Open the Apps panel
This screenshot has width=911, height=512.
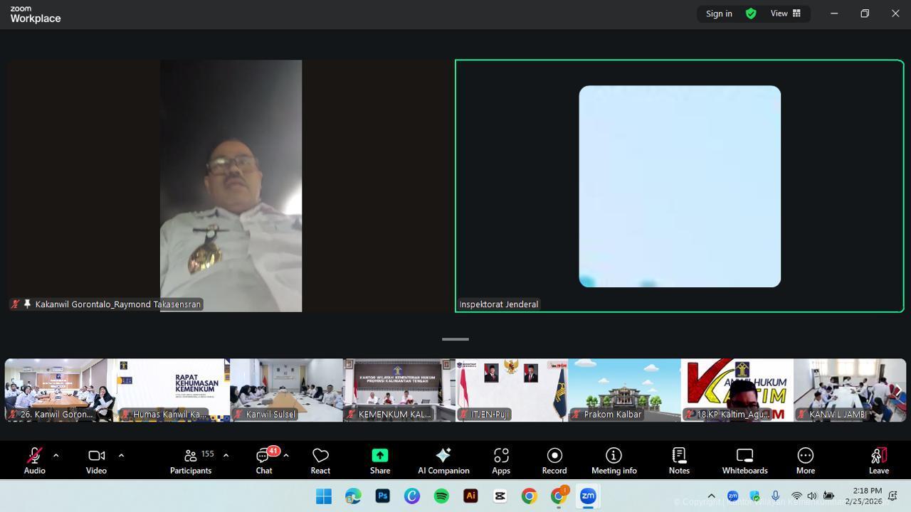pyautogui.click(x=501, y=460)
